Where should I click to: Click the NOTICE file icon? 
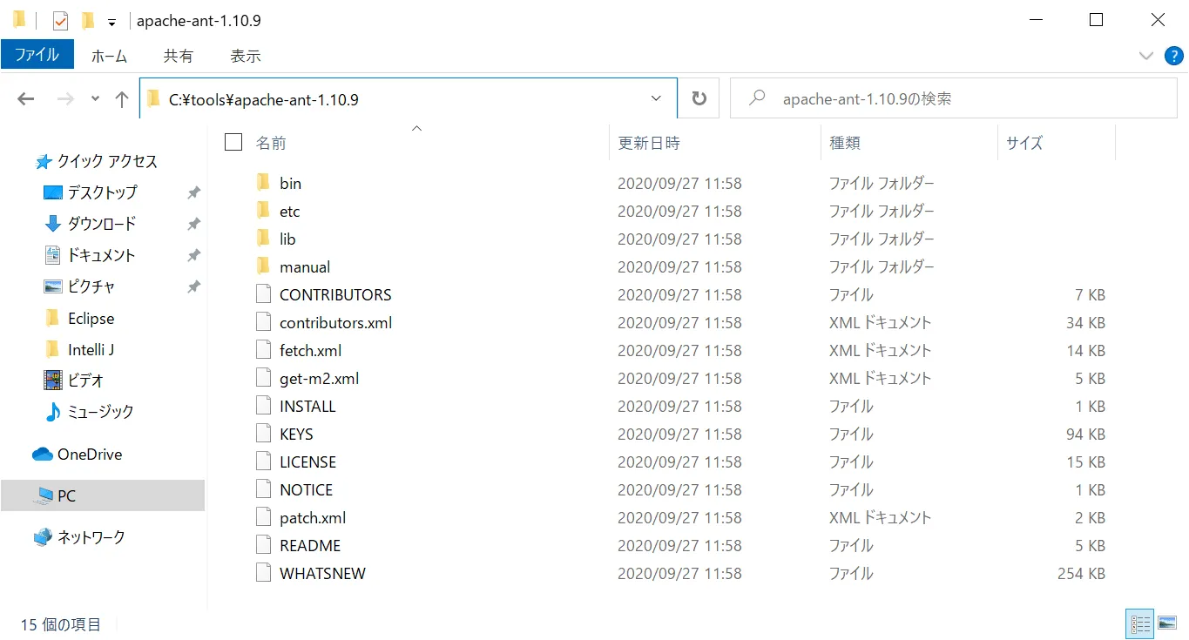point(264,489)
